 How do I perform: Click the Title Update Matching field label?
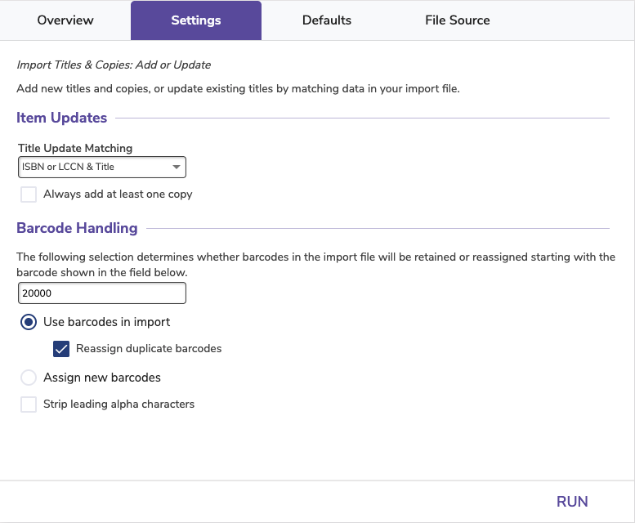[75, 148]
